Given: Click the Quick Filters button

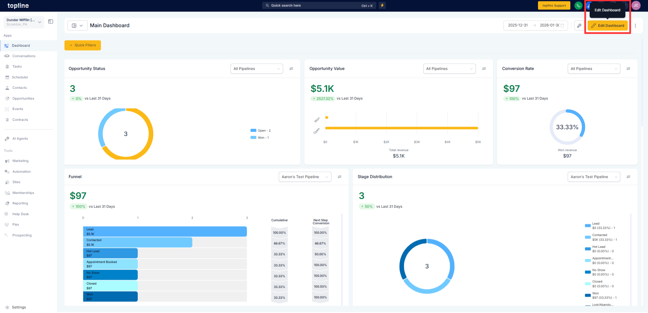Looking at the screenshot, I should 83,45.
